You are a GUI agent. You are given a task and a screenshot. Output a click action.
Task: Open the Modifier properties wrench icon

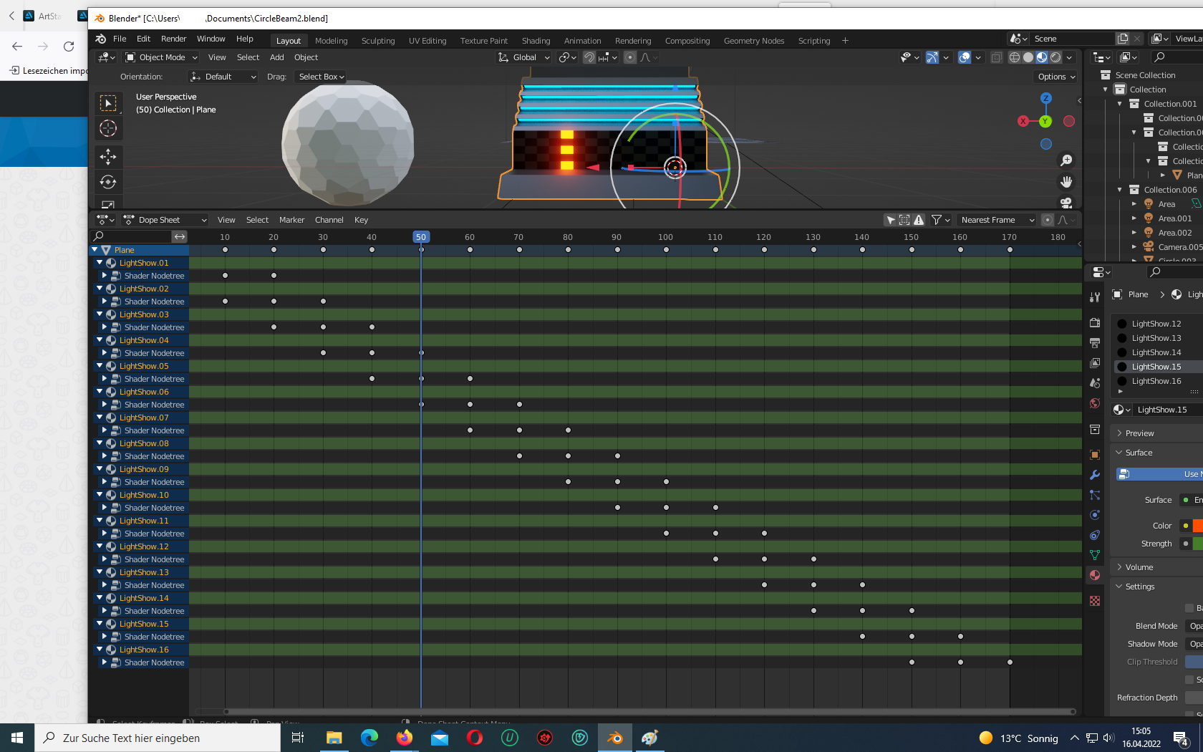point(1095,475)
